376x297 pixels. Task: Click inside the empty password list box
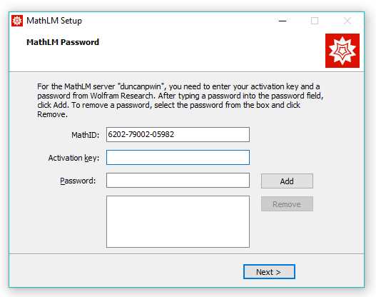(x=178, y=221)
